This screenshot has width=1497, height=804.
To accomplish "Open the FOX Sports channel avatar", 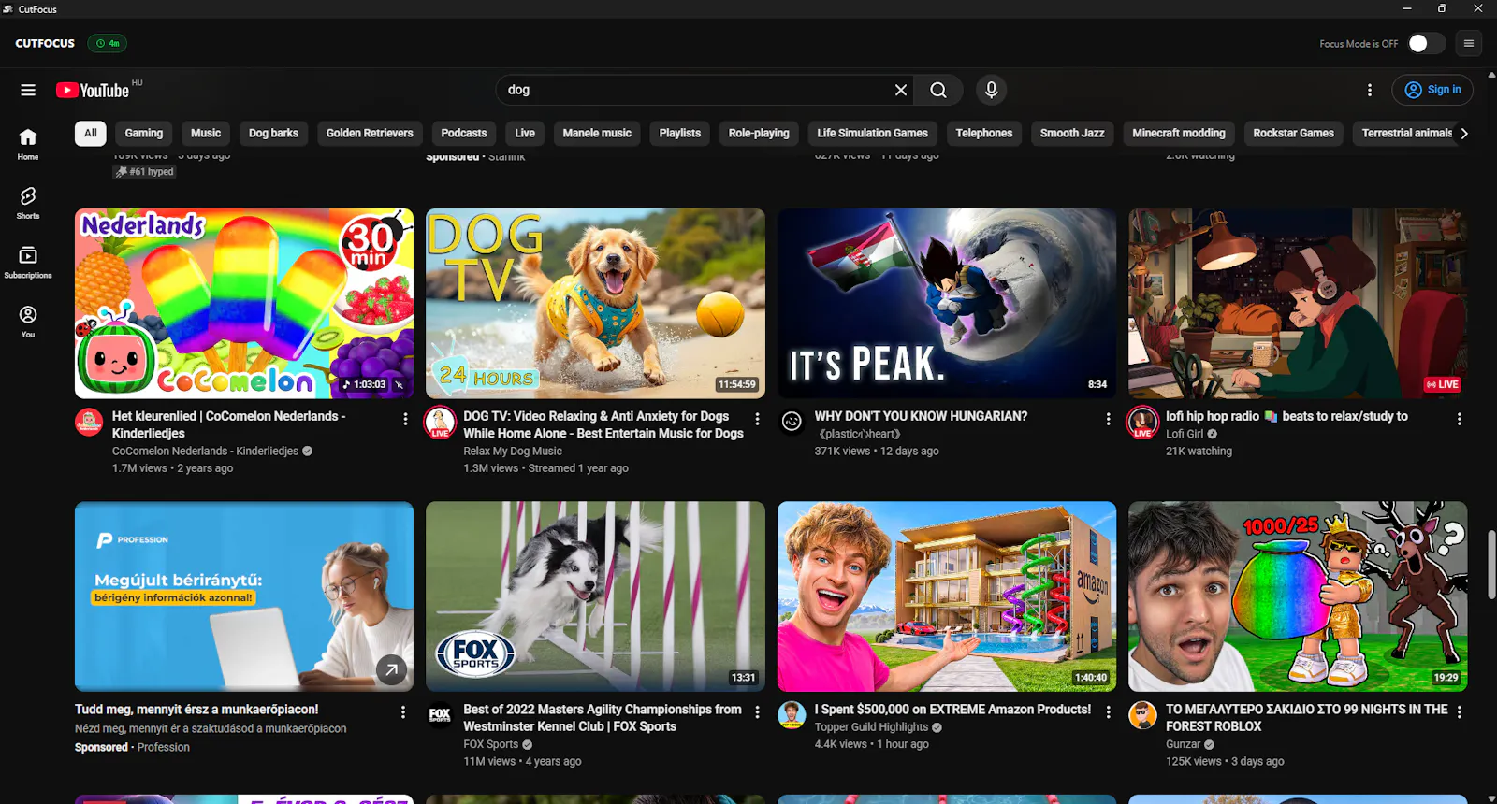I will pos(440,715).
